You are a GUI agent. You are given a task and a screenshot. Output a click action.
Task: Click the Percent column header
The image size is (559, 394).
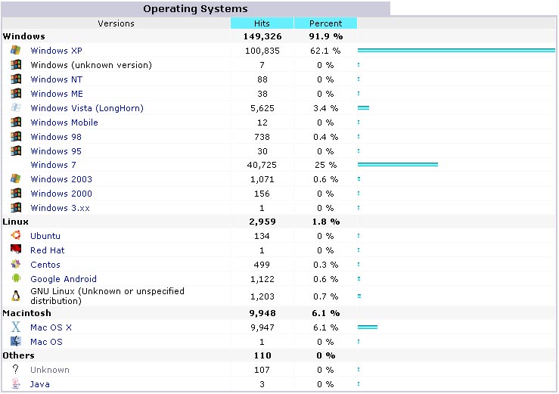[325, 23]
